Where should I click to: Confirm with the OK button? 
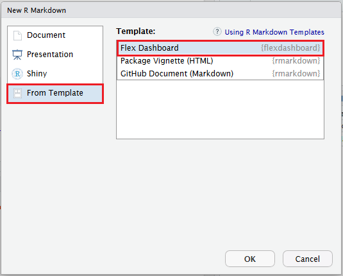[x=250, y=259]
